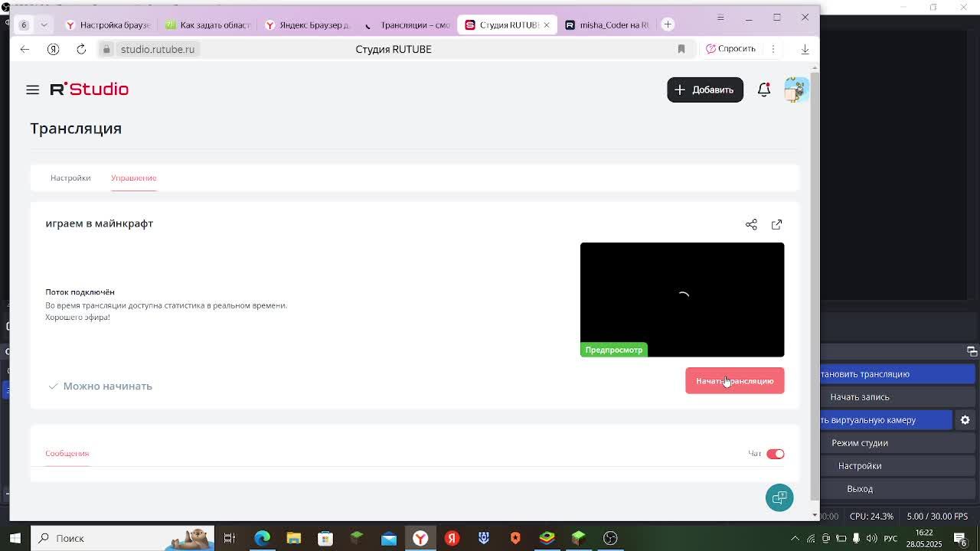The height and width of the screenshot is (551, 980).
Task: Open the Windows Start menu
Action: 15,538
